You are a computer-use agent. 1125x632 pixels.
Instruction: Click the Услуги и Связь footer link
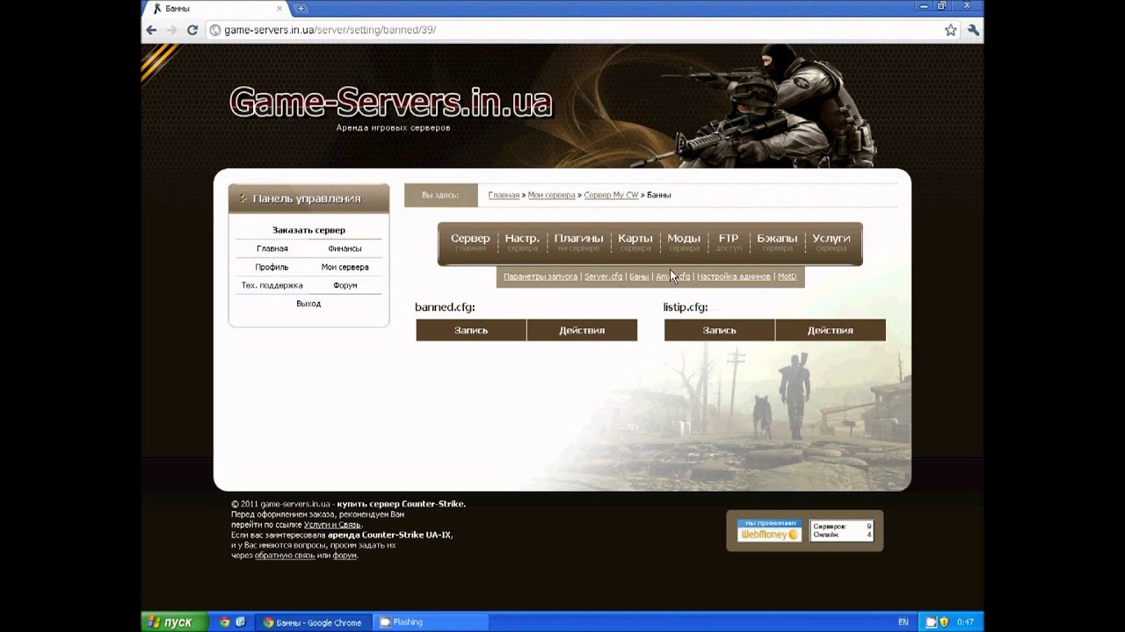332,525
